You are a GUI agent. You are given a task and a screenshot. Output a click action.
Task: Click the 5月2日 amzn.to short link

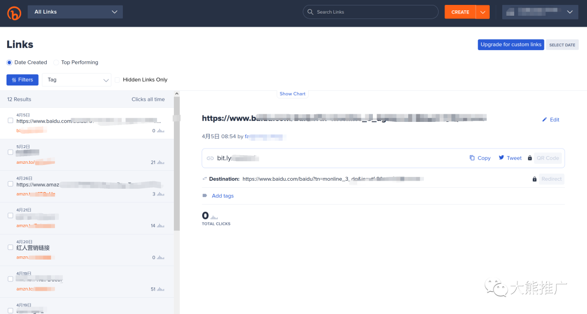(x=35, y=162)
